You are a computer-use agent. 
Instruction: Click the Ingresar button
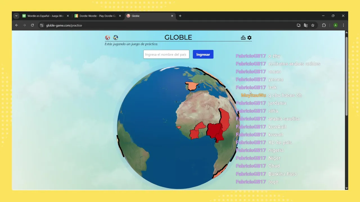(203, 54)
